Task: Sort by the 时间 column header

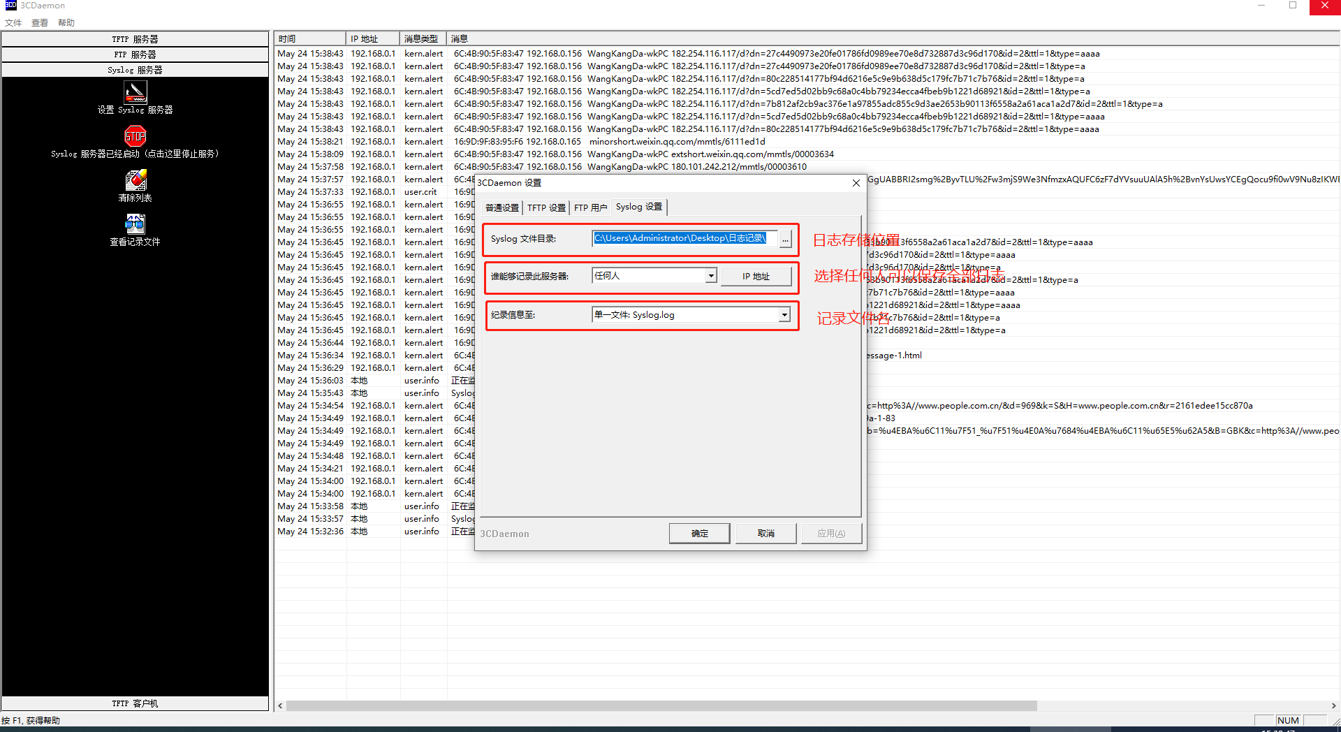Action: click(310, 39)
